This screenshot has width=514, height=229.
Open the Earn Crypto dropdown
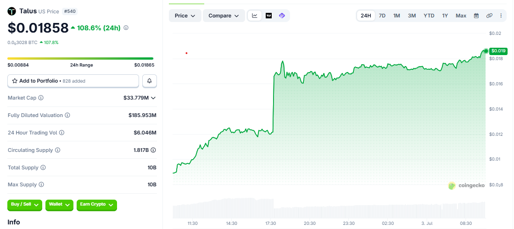point(97,204)
